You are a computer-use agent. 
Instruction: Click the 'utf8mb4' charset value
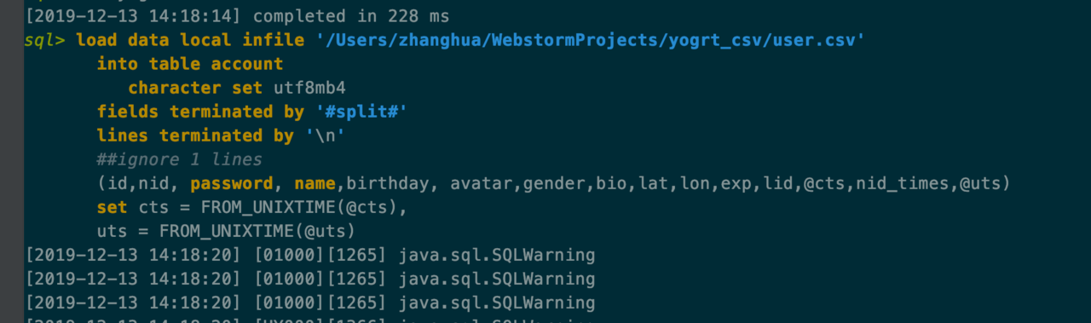(309, 88)
